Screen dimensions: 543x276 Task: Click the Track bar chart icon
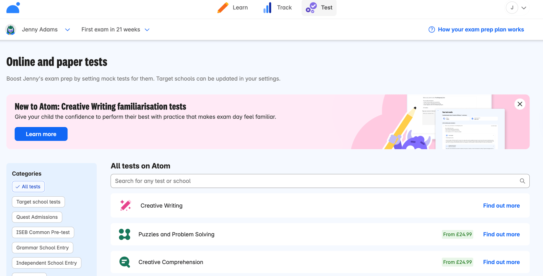pos(267,7)
